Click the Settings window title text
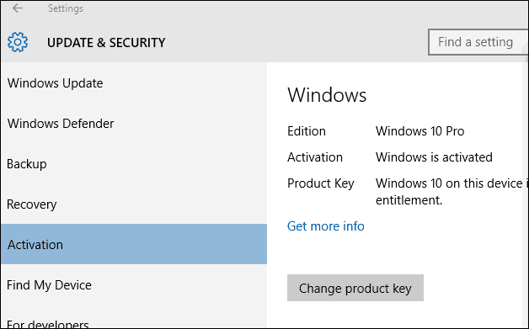Image resolution: width=529 pixels, height=329 pixels. point(66,8)
